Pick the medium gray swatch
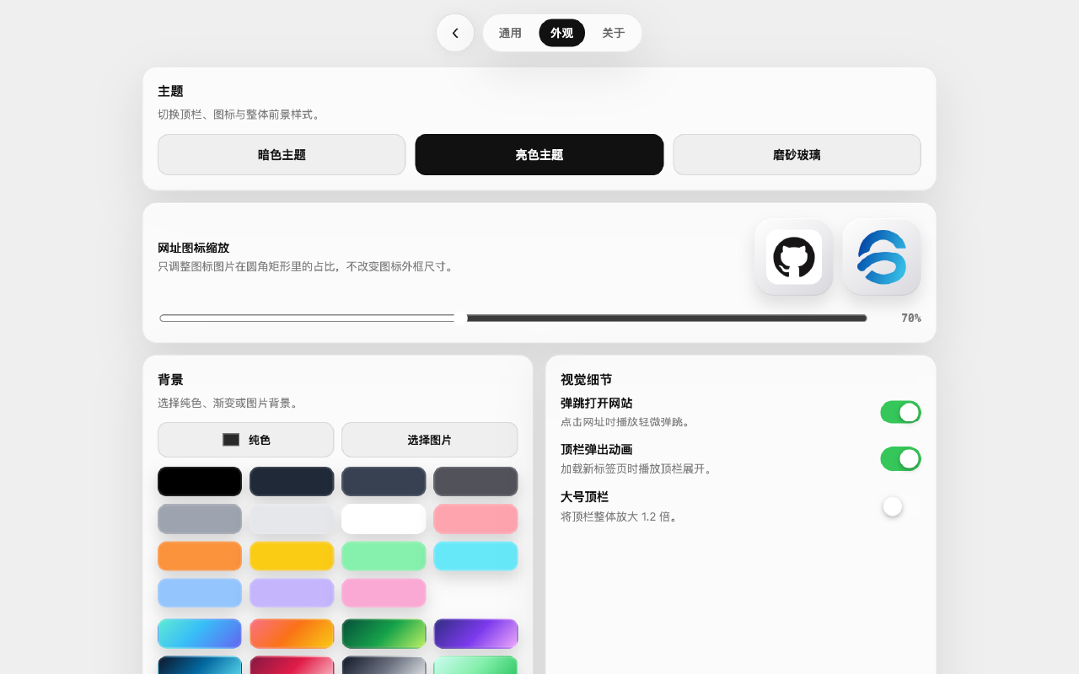1079x674 pixels. tap(200, 519)
